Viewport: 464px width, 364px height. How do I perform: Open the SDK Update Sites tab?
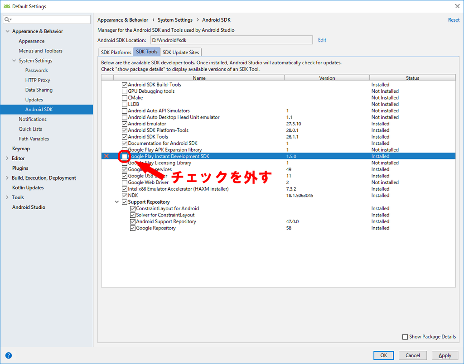(x=181, y=53)
